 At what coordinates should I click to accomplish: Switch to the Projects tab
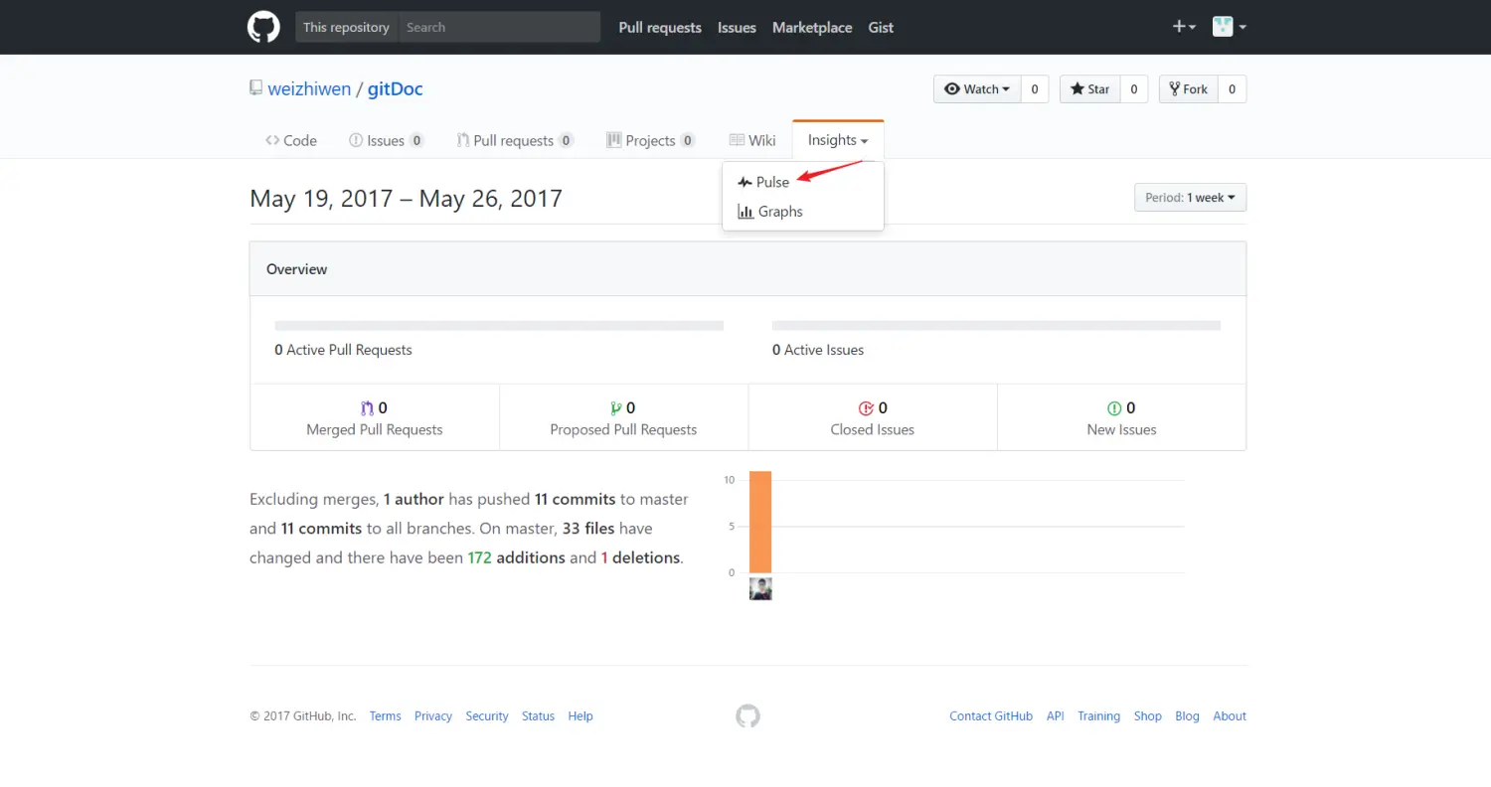(x=651, y=140)
